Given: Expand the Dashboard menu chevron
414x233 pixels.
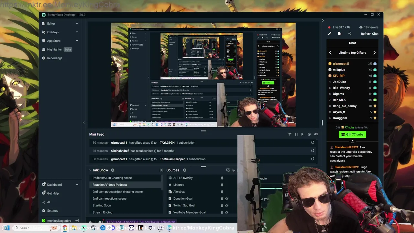Looking at the screenshot, I should (x=77, y=185).
